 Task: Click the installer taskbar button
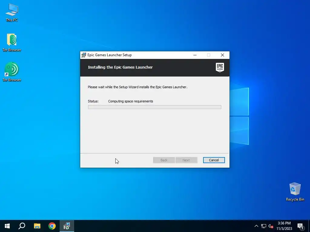(67, 226)
